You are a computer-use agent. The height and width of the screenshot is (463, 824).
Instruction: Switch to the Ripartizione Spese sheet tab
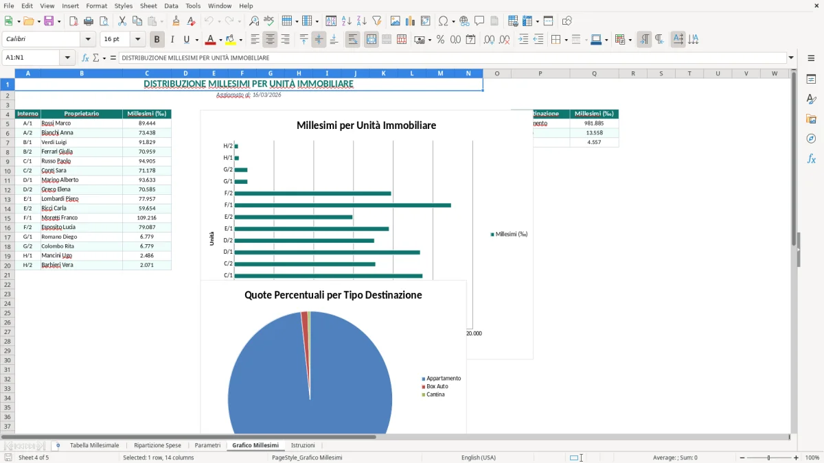point(158,446)
